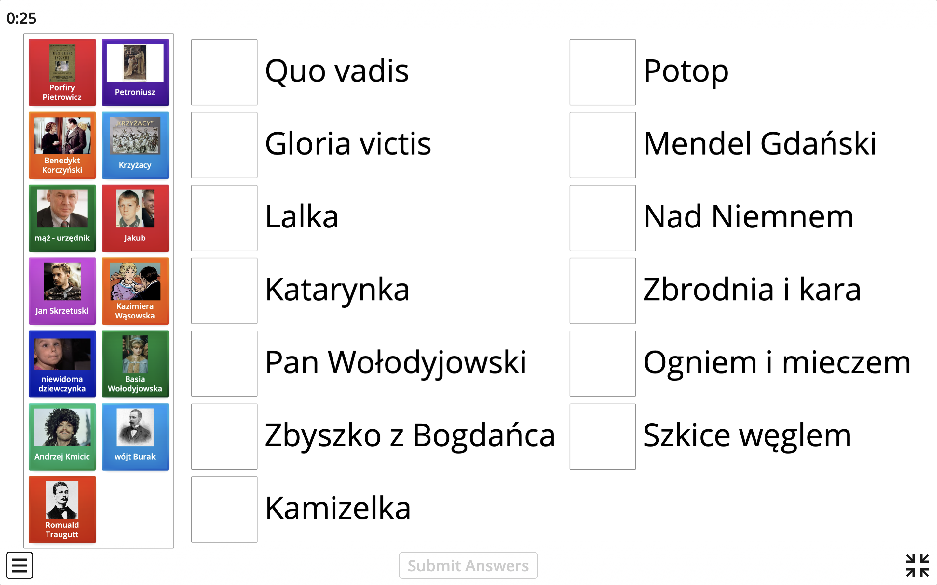Screen dimensions: 937x585
Task: Choose the Krzyżacy card
Action: [x=135, y=145]
